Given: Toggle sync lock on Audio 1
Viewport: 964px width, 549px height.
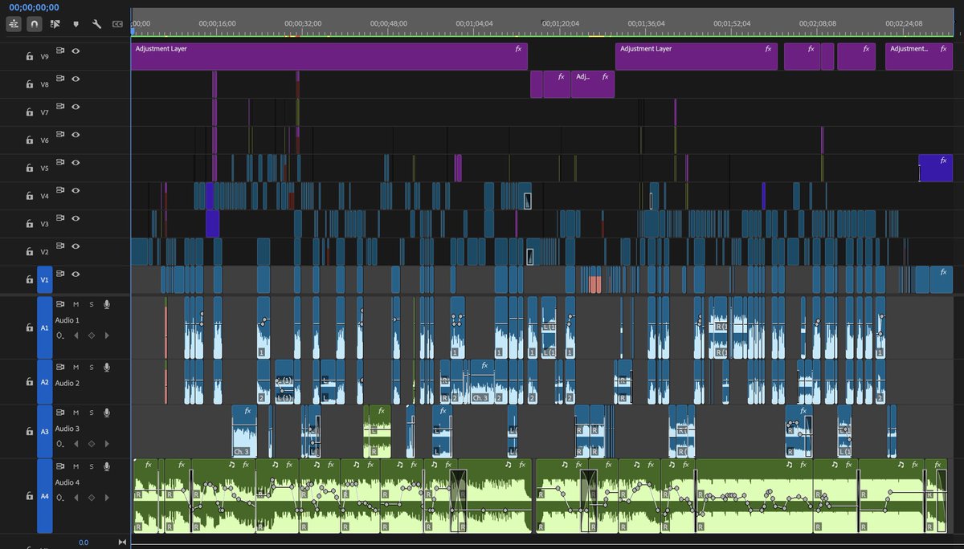Looking at the screenshot, I should point(59,304).
